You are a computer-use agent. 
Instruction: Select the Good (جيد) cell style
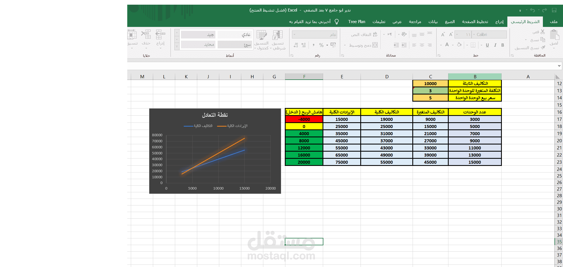198,35
